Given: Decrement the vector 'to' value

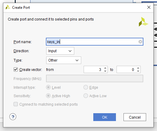Looking at the screenshot, I should coord(138,71).
